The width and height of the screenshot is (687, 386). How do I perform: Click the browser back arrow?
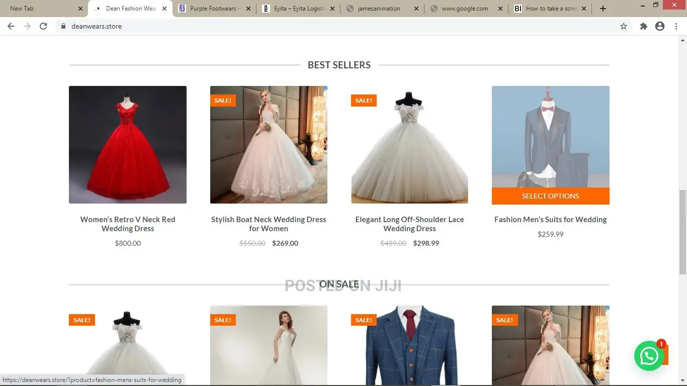coord(11,26)
